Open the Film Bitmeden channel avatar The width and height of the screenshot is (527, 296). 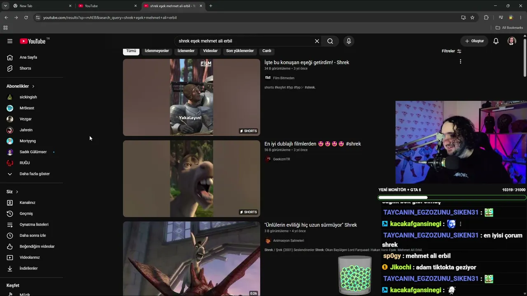click(x=268, y=78)
